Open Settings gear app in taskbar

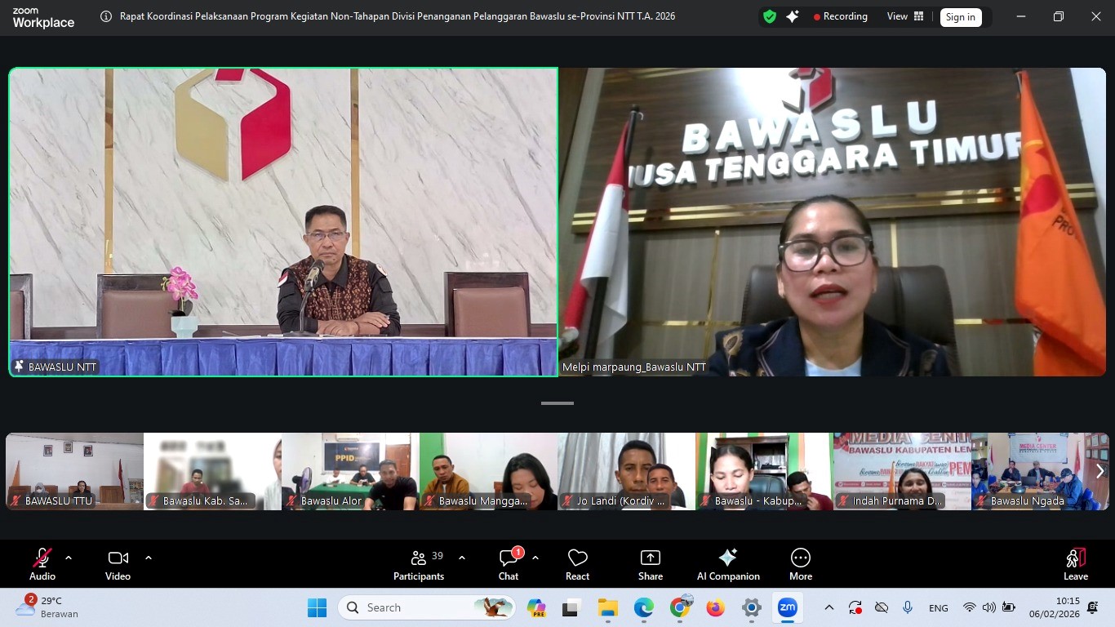(x=752, y=607)
